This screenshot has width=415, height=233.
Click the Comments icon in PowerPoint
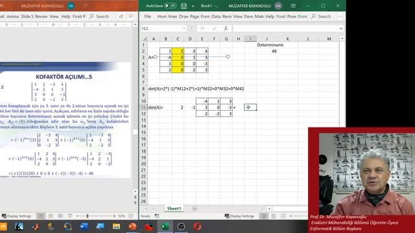[131, 16]
